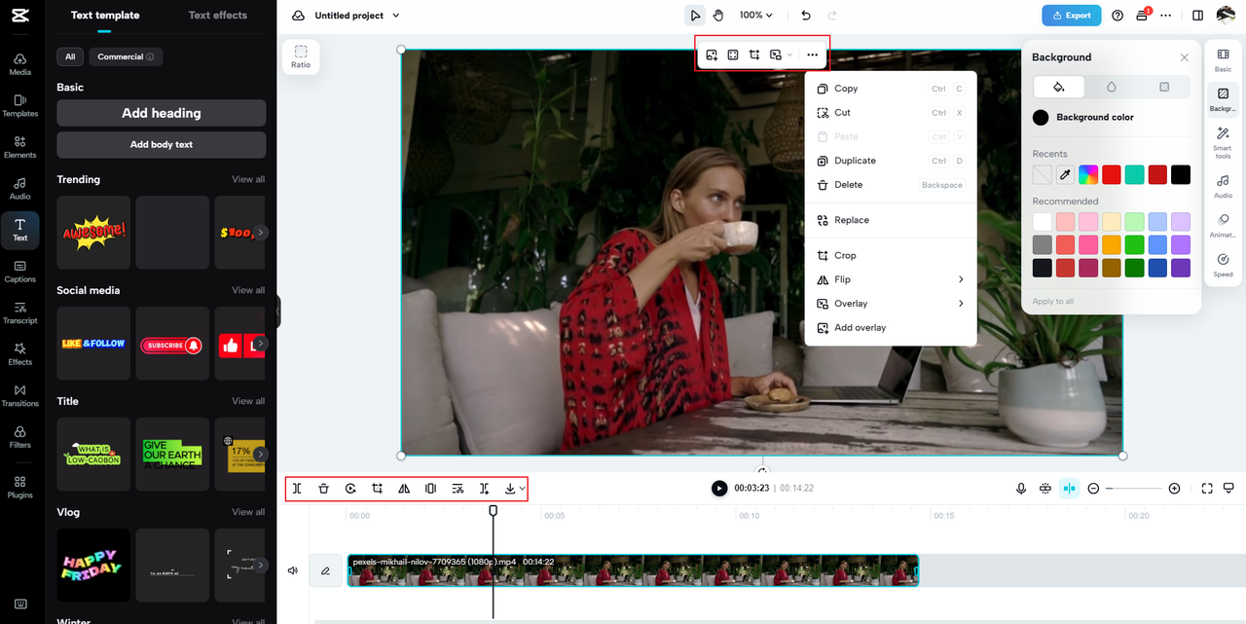The width and height of the screenshot is (1246, 624).
Task: Open the Media panel in the sidebar
Action: pyautogui.click(x=19, y=64)
